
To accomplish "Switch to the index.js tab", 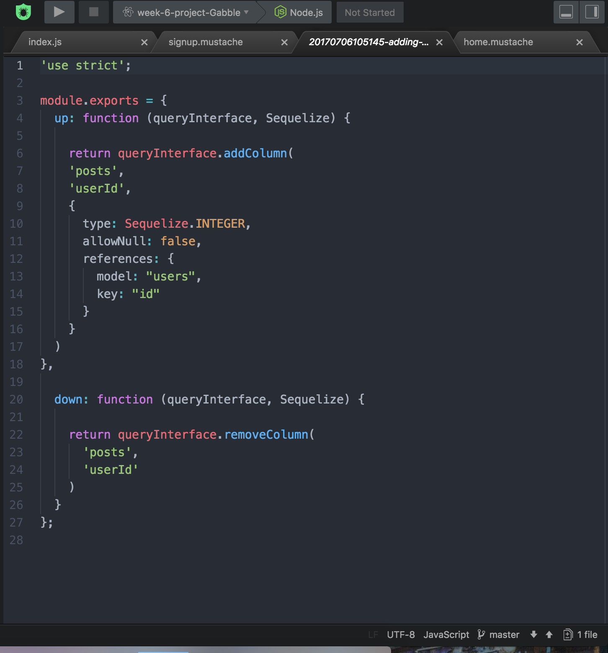I will coord(44,42).
